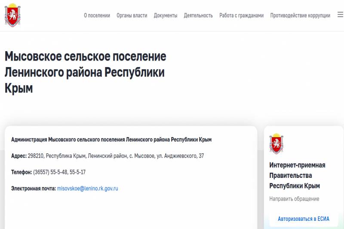Click the bold Телефон label
Viewport: 344px width, 229px height.
21,172
